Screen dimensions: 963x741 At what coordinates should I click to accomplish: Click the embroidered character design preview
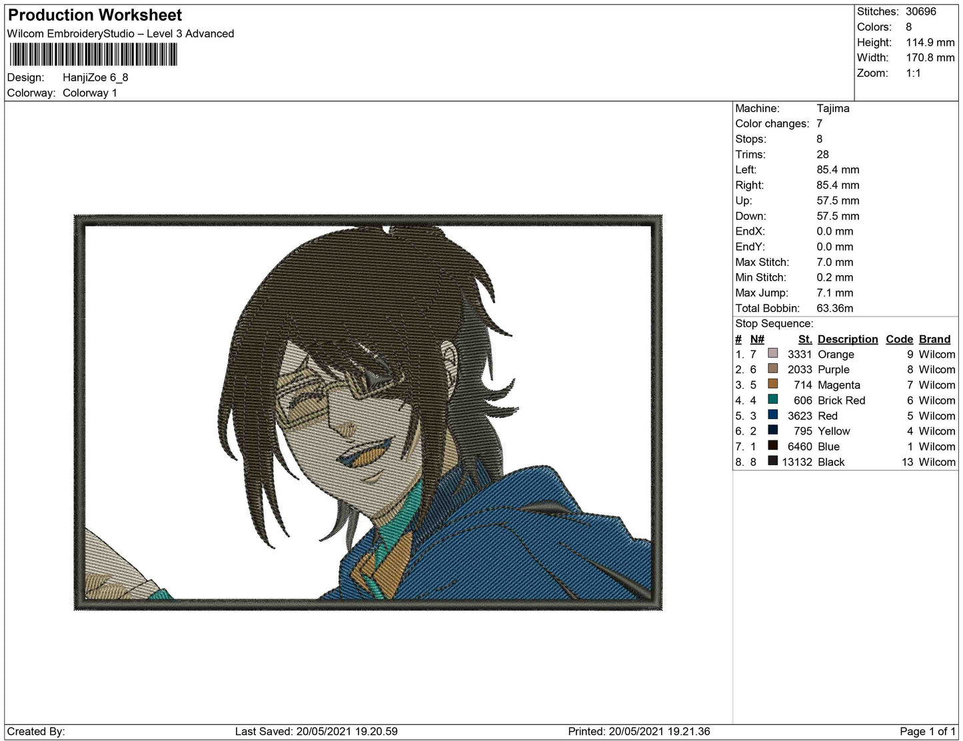pos(368,412)
